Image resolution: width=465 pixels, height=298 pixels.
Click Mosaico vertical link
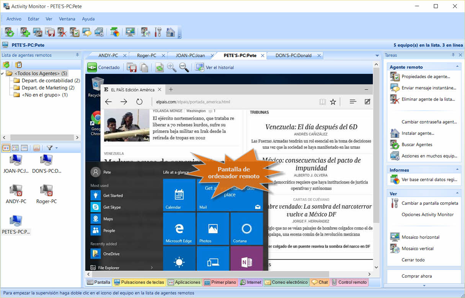pyautogui.click(x=418, y=248)
